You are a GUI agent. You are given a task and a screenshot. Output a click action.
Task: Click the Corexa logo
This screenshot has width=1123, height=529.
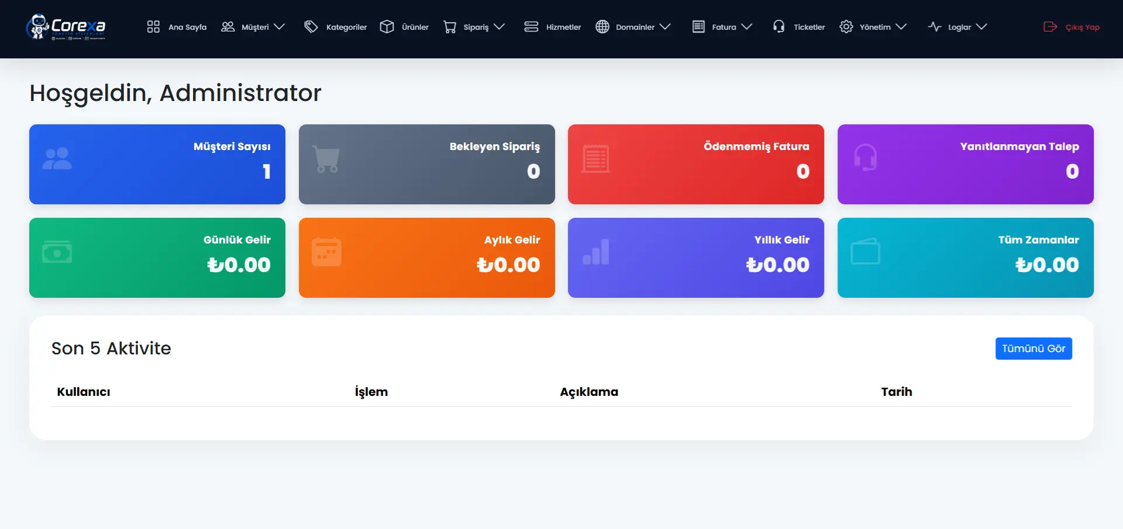point(66,27)
